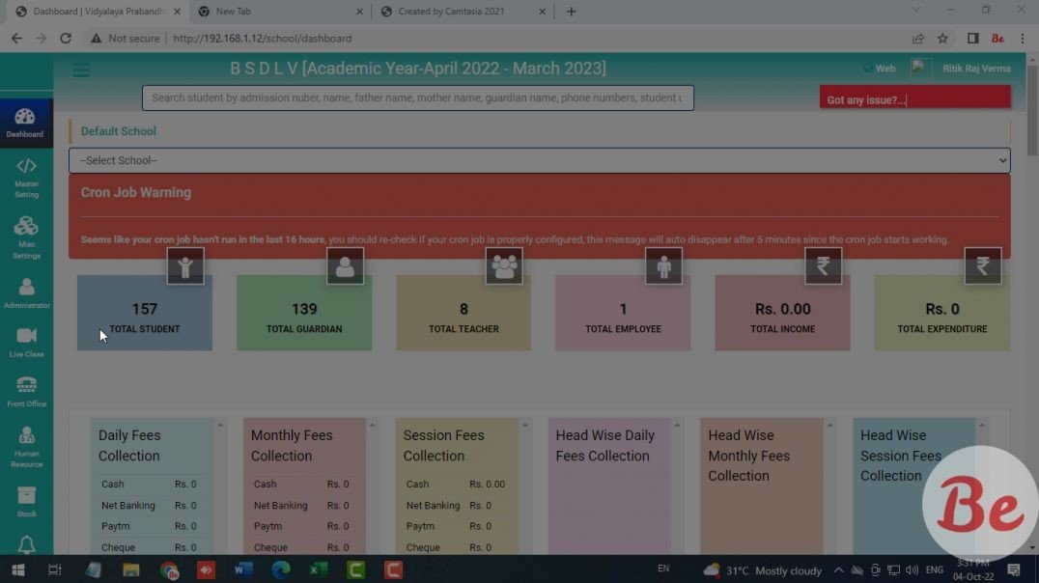Click the Got any issue? button
Image resolution: width=1039 pixels, height=583 pixels.
coord(913,98)
